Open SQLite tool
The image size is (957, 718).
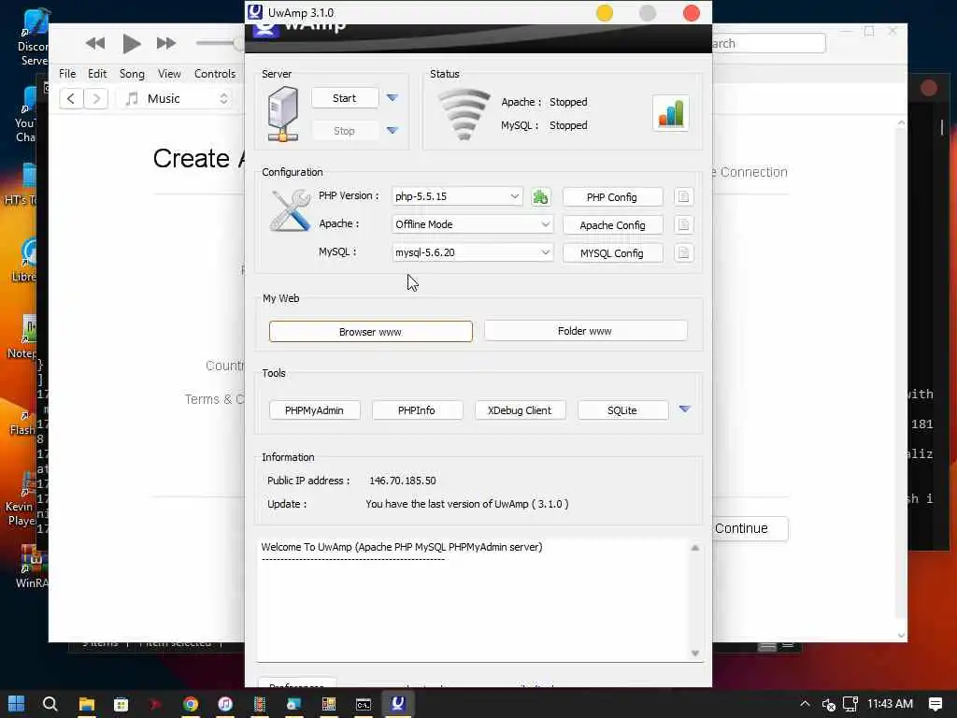click(622, 410)
